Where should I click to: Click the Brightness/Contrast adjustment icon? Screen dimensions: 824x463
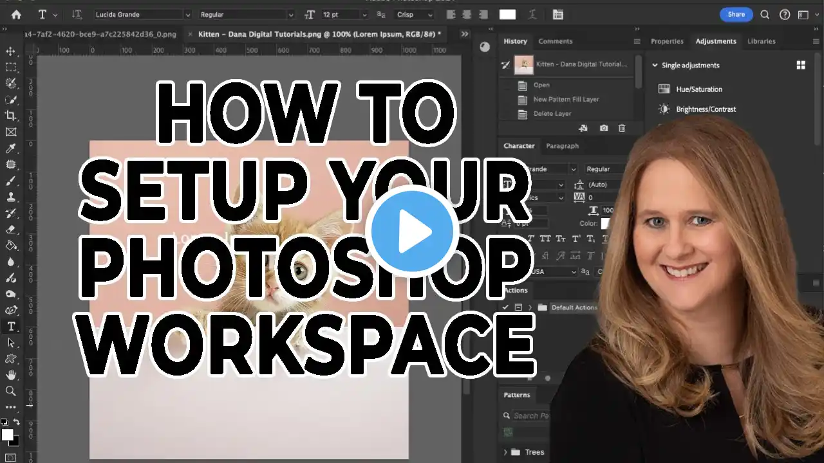point(664,109)
